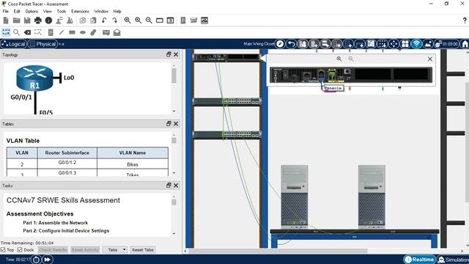This screenshot has width=469, height=264.
Task: Click the grid view icon
Action: pyautogui.click(x=405, y=44)
